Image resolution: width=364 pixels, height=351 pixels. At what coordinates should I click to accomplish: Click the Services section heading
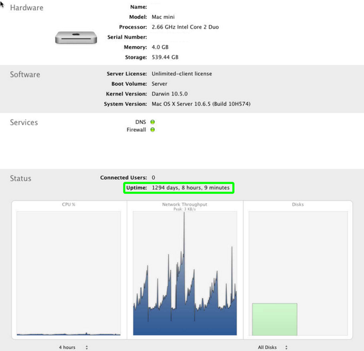tap(24, 123)
